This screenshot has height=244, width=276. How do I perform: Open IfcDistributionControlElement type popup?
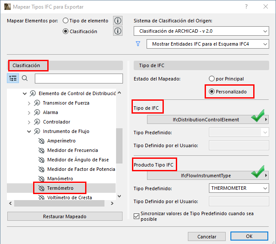(208, 120)
